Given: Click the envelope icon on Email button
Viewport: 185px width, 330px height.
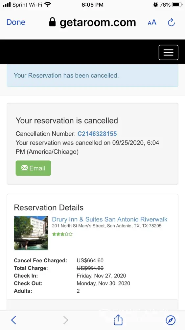Looking at the screenshot, I should point(25,168).
